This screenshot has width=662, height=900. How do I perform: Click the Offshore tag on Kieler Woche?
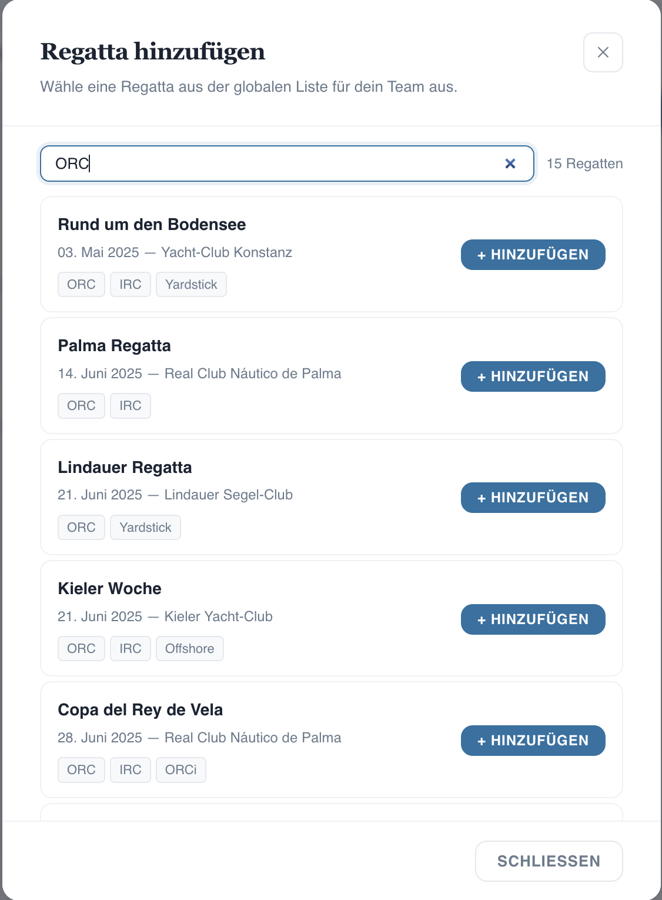point(189,649)
